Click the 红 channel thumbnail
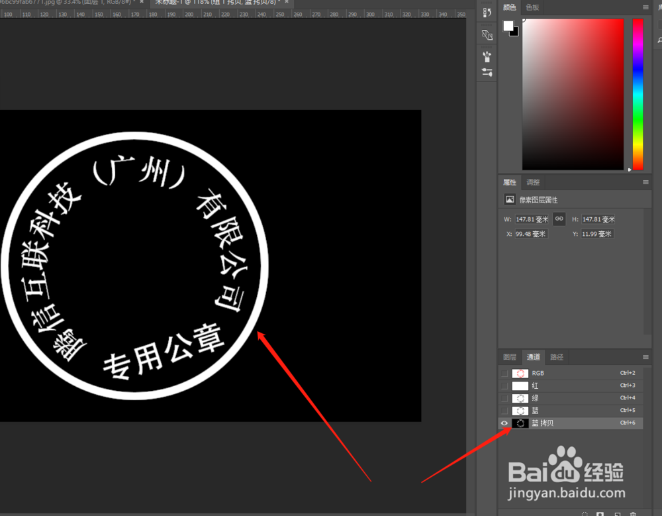The height and width of the screenshot is (516, 662). pos(520,386)
